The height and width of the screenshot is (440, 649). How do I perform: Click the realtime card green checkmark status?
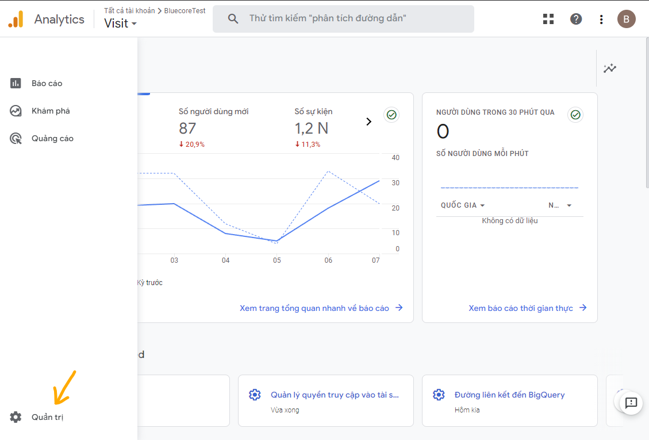coord(575,115)
